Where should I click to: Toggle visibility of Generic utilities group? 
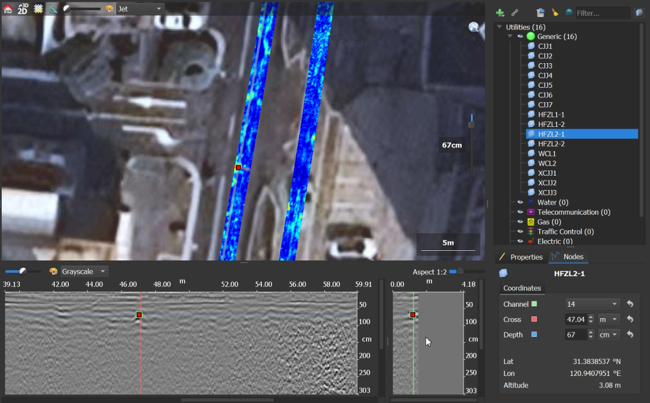(521, 37)
